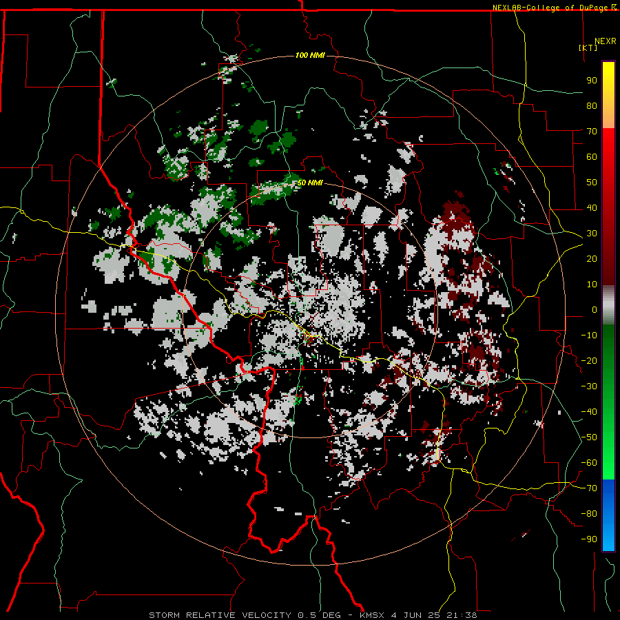Click the 30 value on the velocity scale
This screenshot has height=620, width=620.
click(592, 234)
